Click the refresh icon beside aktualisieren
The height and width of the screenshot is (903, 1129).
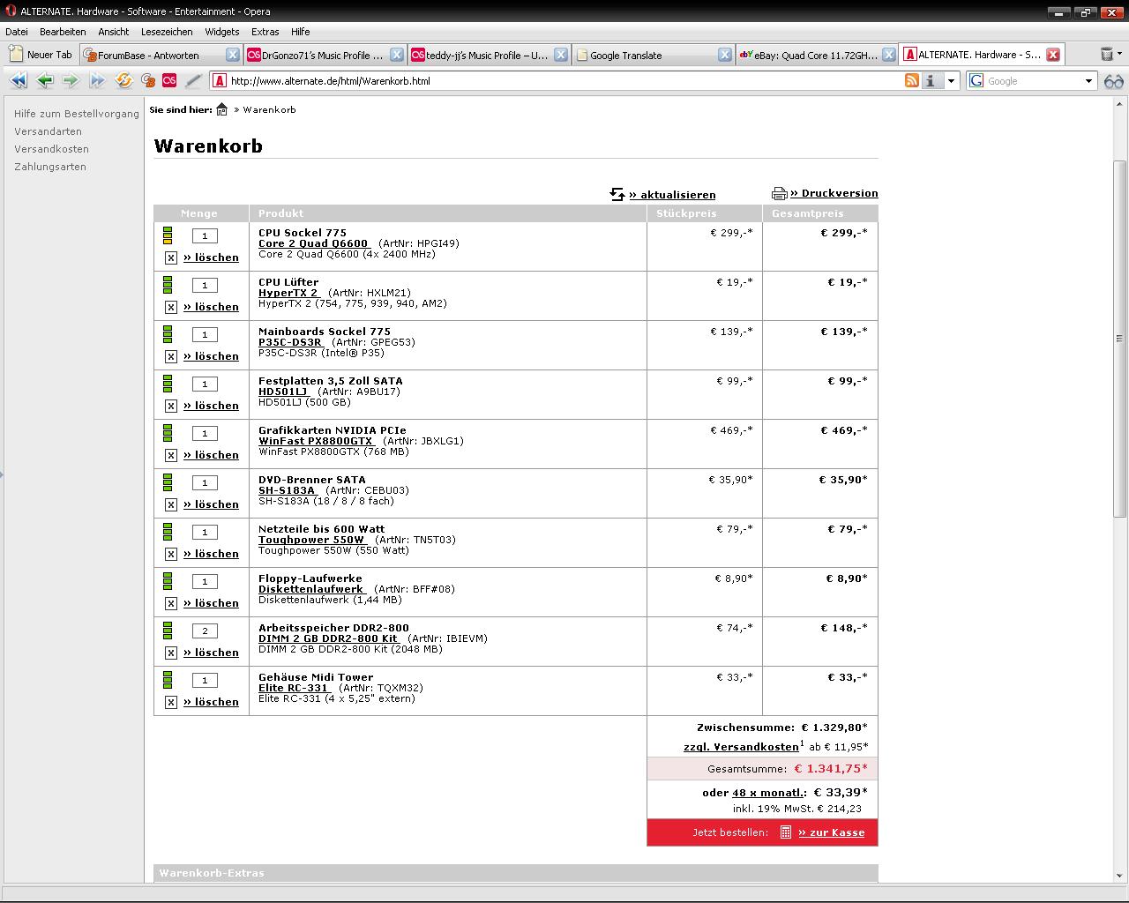pos(617,194)
